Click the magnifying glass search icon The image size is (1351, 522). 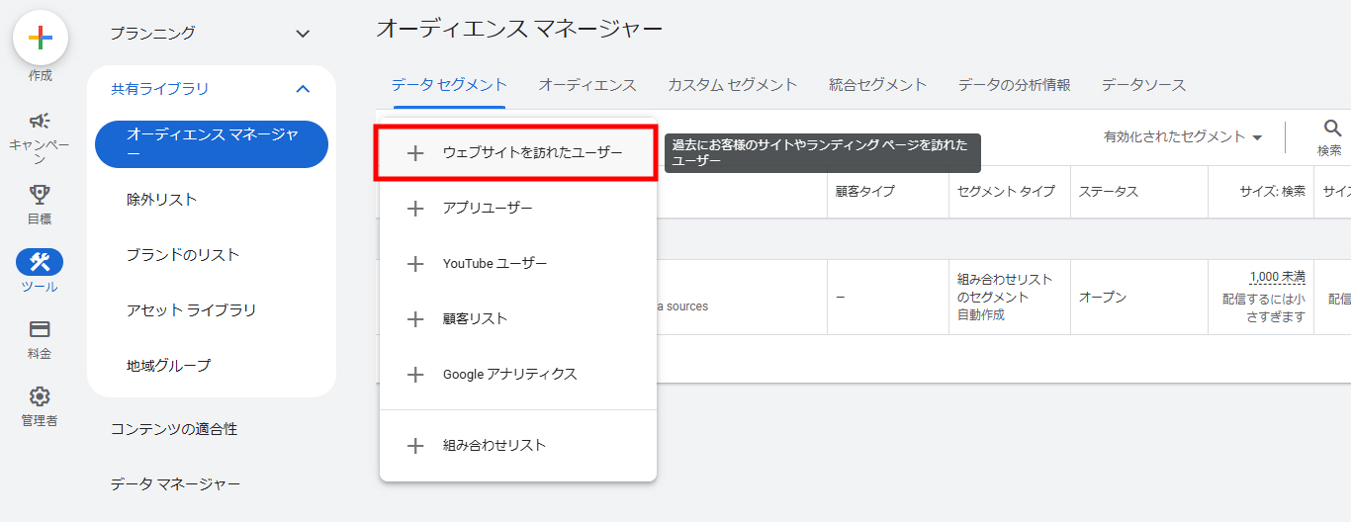(x=1332, y=129)
